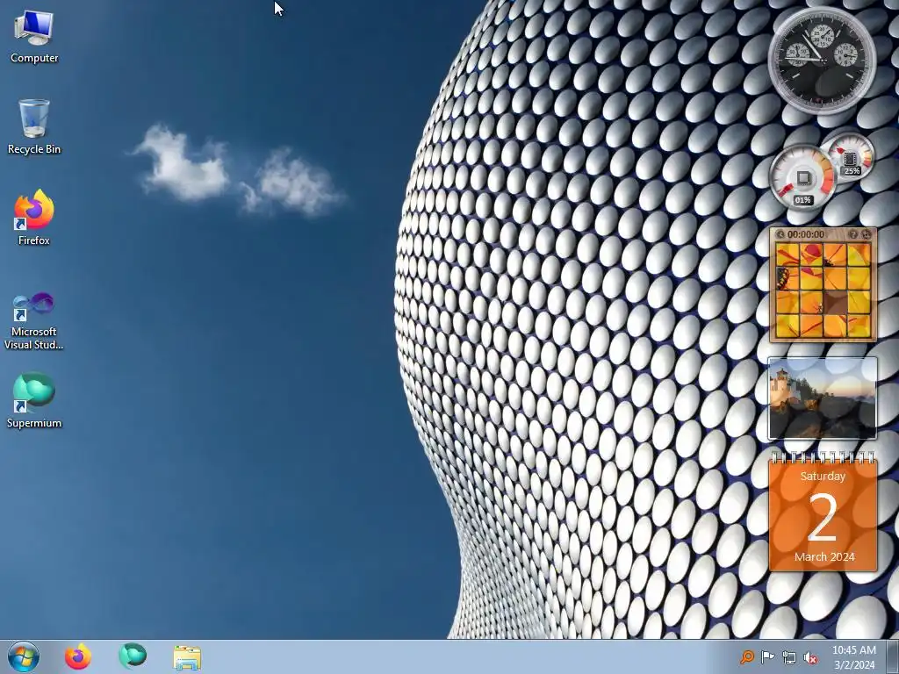Click the puzzle timer reading 00:00:00
Viewport: 899px width, 674px height.
coord(806,234)
